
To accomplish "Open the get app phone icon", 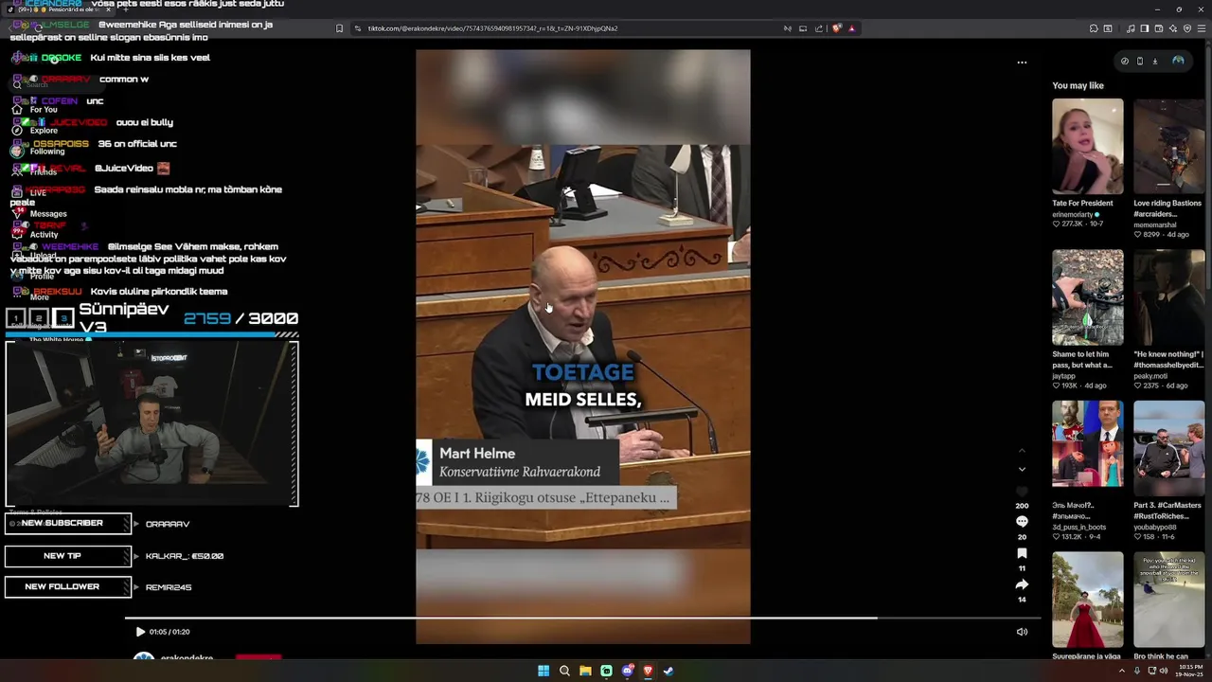I will [1140, 61].
